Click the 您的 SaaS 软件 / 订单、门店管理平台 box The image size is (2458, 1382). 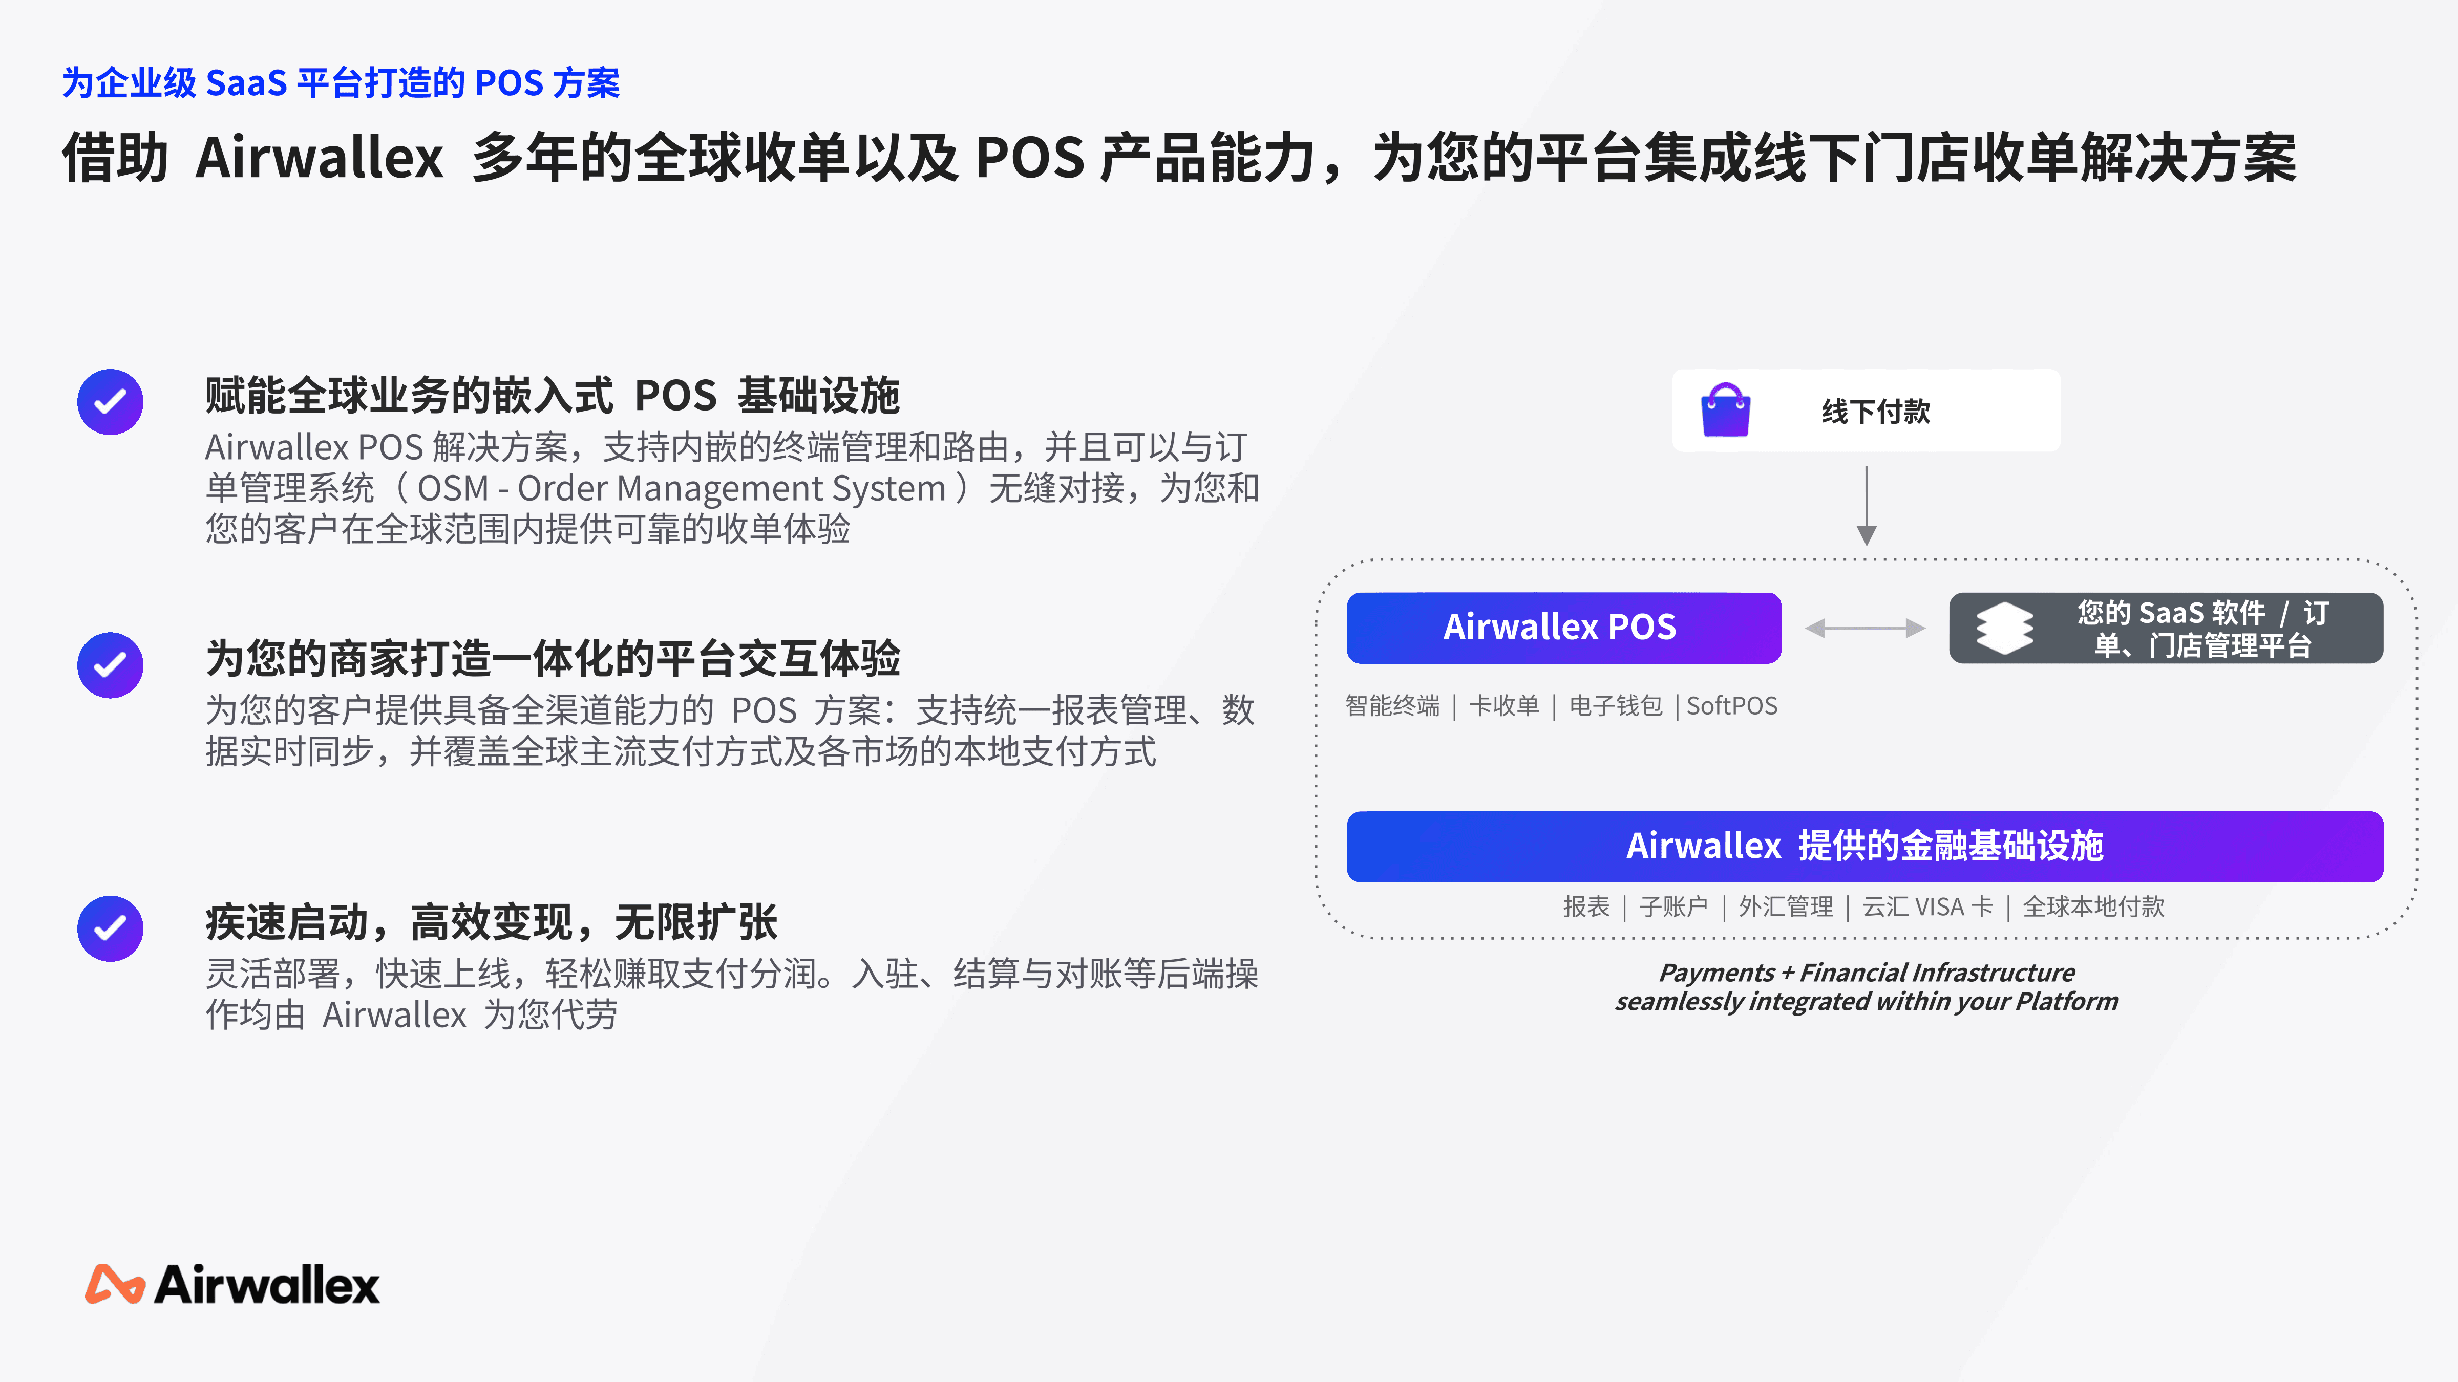pos(2165,628)
